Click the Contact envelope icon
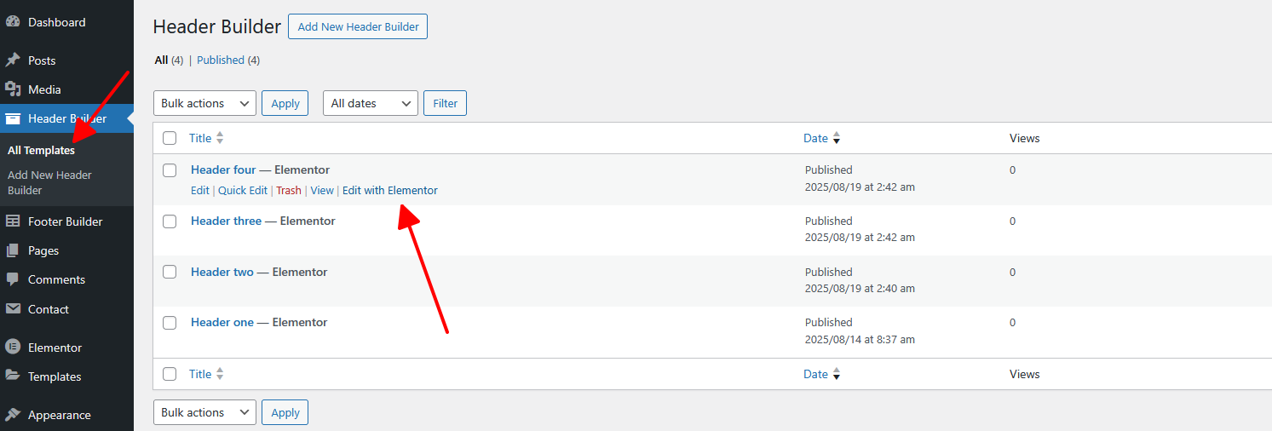The height and width of the screenshot is (431, 1272). pos(13,309)
